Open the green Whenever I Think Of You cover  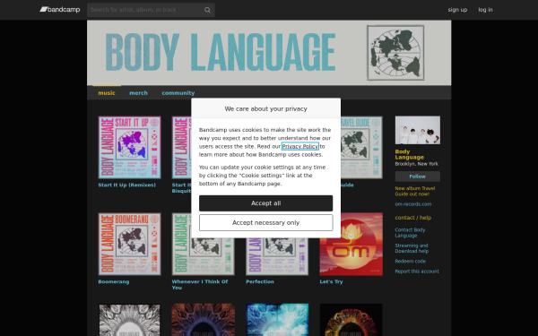[x=204, y=257]
